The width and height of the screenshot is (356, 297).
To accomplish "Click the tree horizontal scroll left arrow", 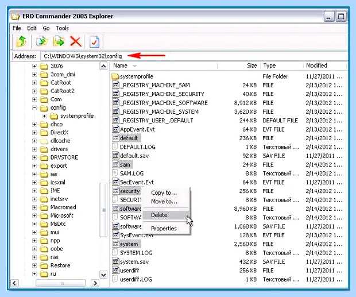I will coord(14,283).
